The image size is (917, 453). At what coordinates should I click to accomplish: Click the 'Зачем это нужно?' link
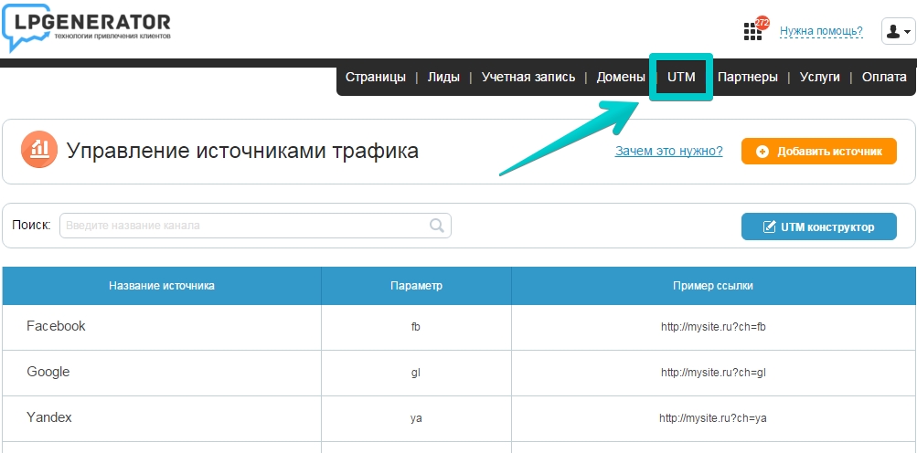(668, 152)
